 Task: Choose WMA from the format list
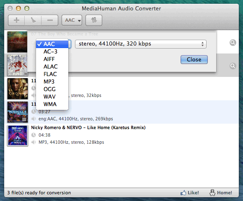52,104
